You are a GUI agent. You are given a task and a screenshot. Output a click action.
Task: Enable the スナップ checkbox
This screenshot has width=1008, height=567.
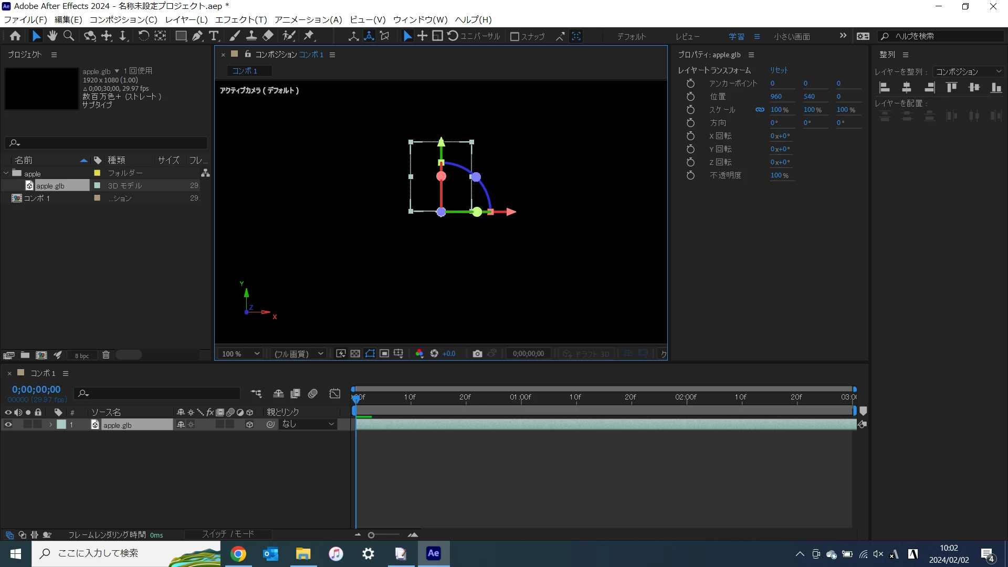514,36
